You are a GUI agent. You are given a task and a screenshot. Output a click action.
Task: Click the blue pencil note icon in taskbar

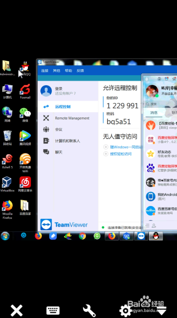pyautogui.click(x=53, y=236)
